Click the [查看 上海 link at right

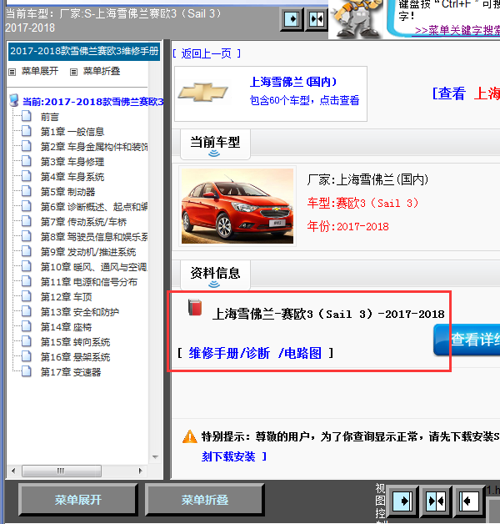(x=466, y=93)
